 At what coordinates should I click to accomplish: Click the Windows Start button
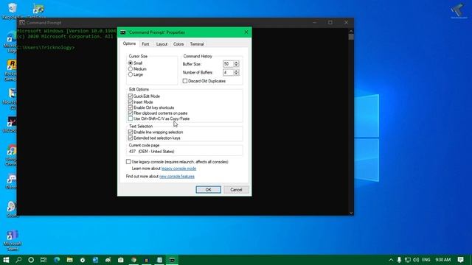point(6,260)
